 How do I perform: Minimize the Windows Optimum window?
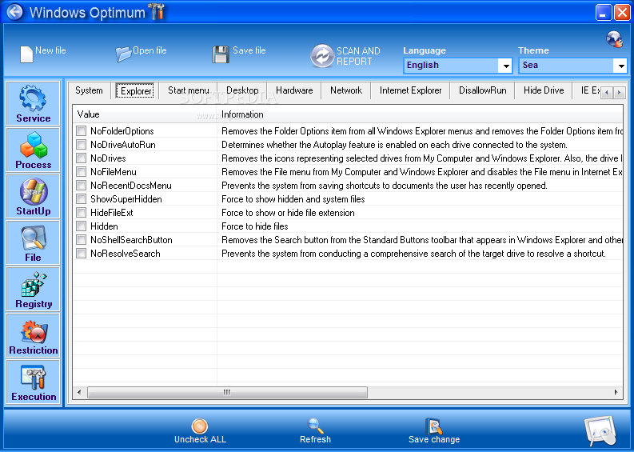pos(604,12)
